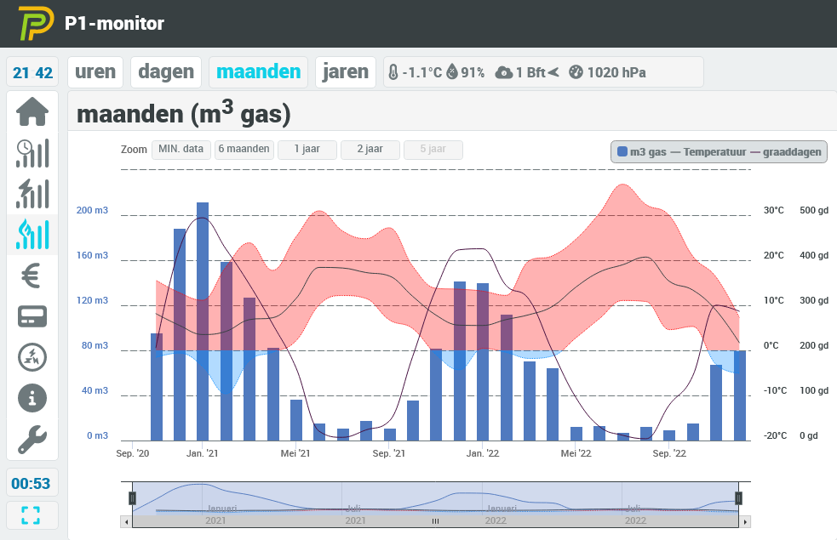The height and width of the screenshot is (540, 837).
Task: Open the meter display icon
Action: (x=32, y=316)
